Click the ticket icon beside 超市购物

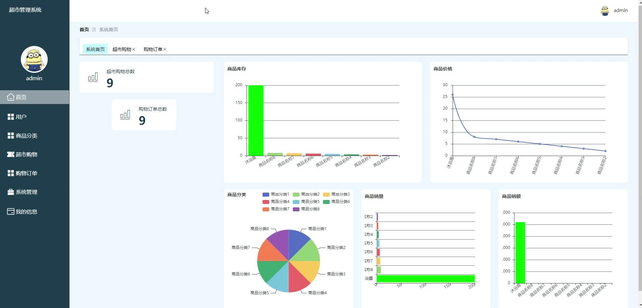(11, 154)
